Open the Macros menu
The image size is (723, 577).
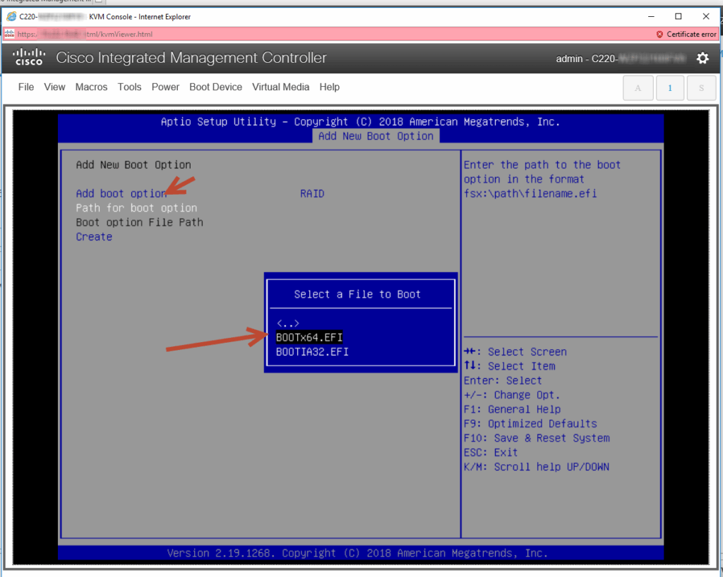click(x=91, y=87)
